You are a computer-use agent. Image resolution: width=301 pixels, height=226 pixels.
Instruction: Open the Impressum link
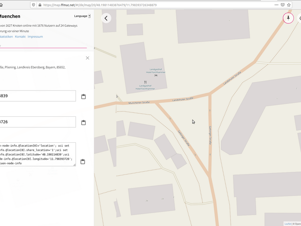point(35,37)
